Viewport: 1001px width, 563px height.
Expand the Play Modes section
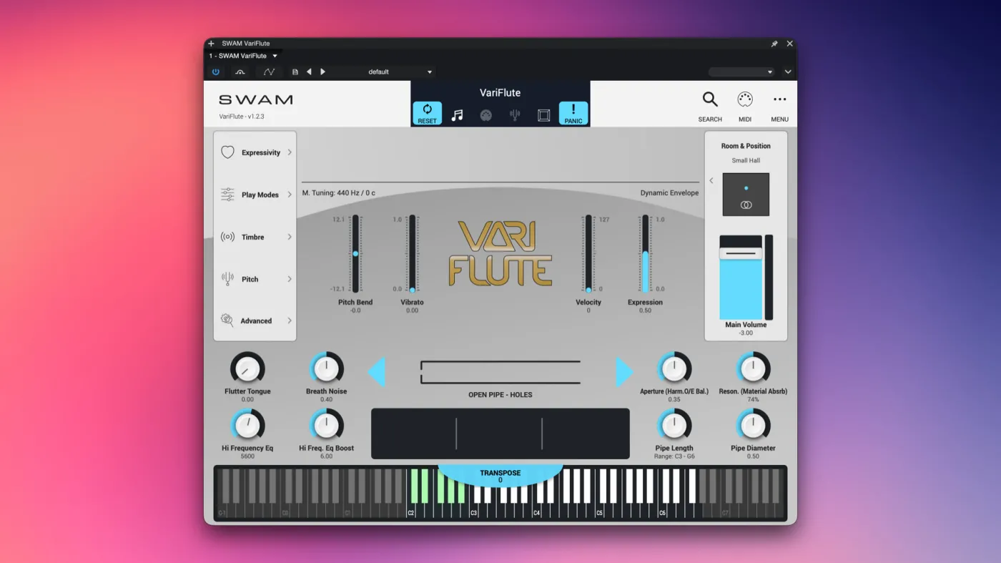[x=255, y=195]
